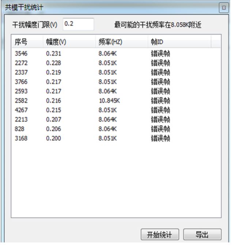
Task: Click the 导出 button
Action: click(202, 234)
